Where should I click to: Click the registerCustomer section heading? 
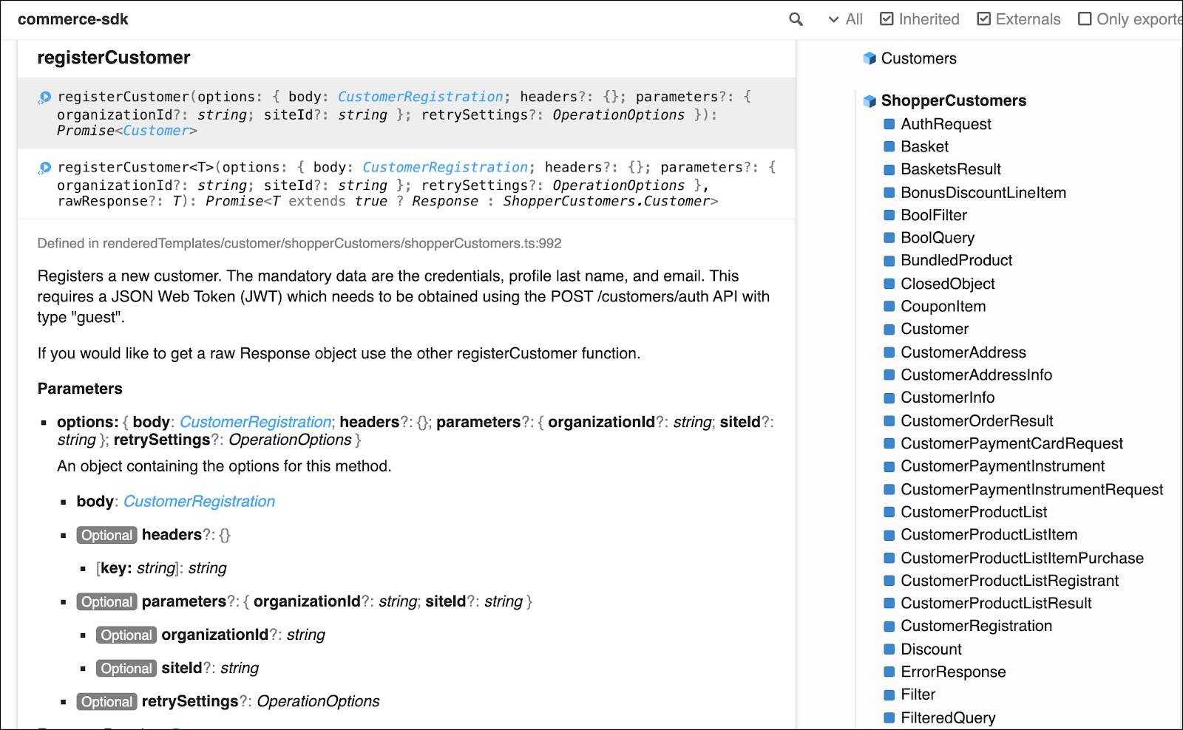point(114,58)
